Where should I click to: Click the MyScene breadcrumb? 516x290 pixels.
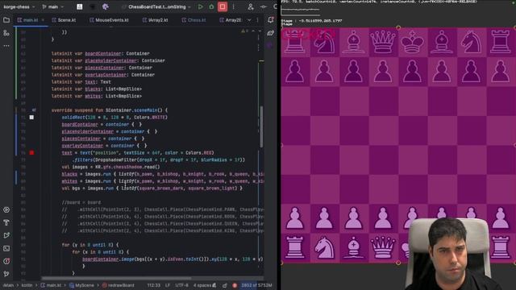point(81,285)
